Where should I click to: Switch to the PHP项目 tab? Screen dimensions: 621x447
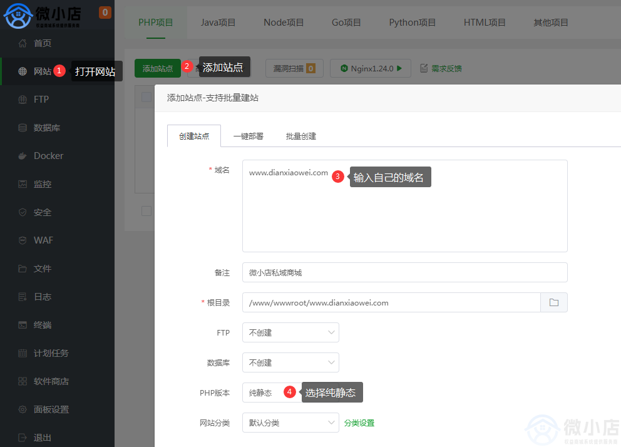(x=156, y=23)
